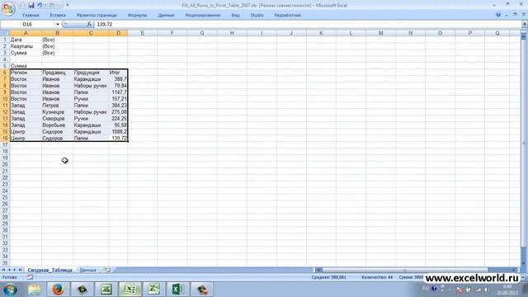Open the Формулы ribbon tab
The width and height of the screenshot is (528, 297).
[x=138, y=15]
